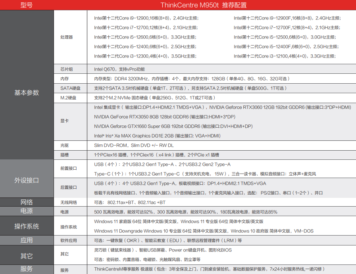Select the '服务' category cell
This screenshot has width=356, height=274.
(27, 269)
